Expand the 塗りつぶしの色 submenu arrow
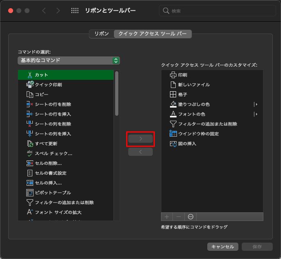Viewport: 281px width, 259px height. [x=256, y=104]
